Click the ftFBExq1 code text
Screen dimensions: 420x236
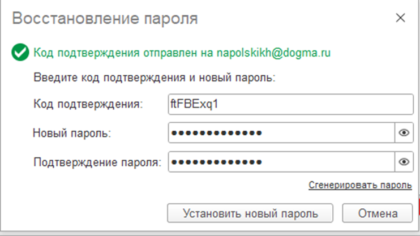pyautogui.click(x=194, y=104)
